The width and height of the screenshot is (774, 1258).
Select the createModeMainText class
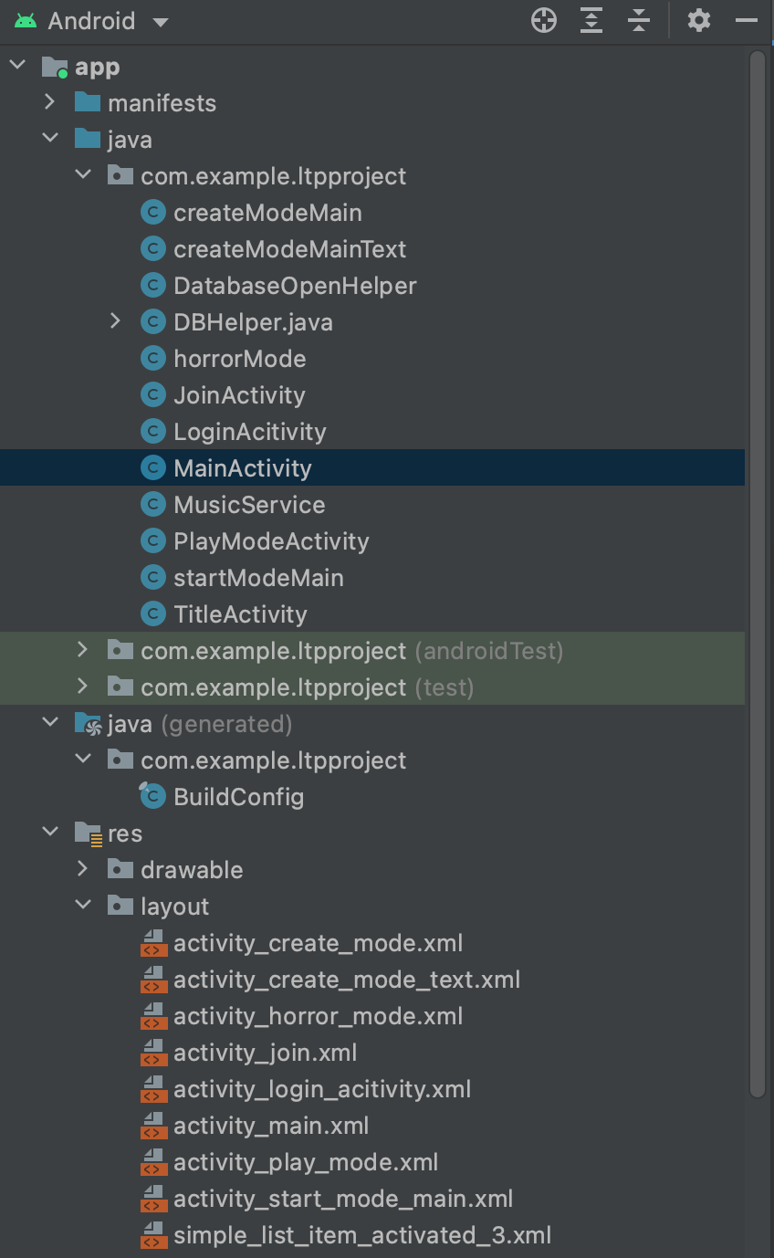[290, 249]
